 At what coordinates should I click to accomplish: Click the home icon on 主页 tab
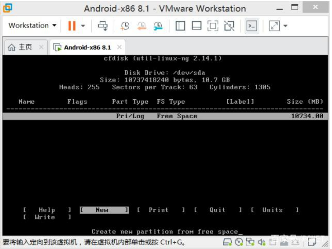pyautogui.click(x=12, y=47)
